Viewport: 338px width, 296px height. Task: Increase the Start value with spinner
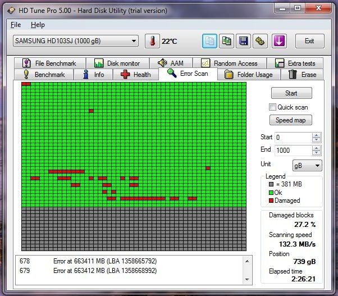(317, 135)
